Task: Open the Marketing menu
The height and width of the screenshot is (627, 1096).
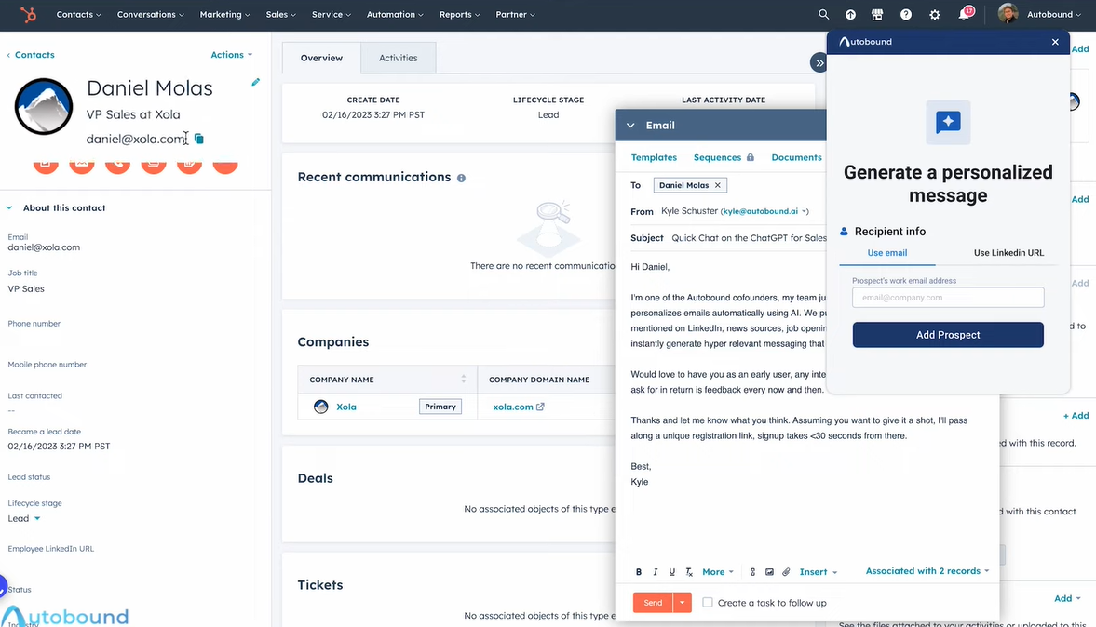Action: pos(224,15)
